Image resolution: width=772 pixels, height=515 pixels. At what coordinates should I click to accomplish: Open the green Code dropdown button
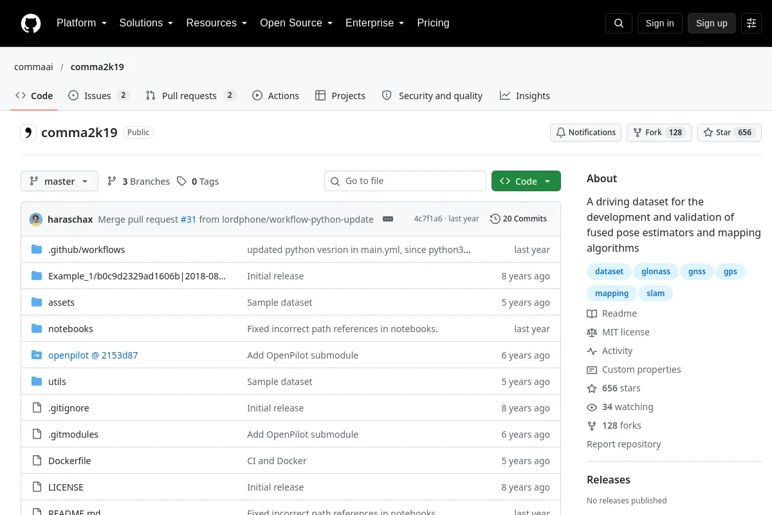[526, 181]
